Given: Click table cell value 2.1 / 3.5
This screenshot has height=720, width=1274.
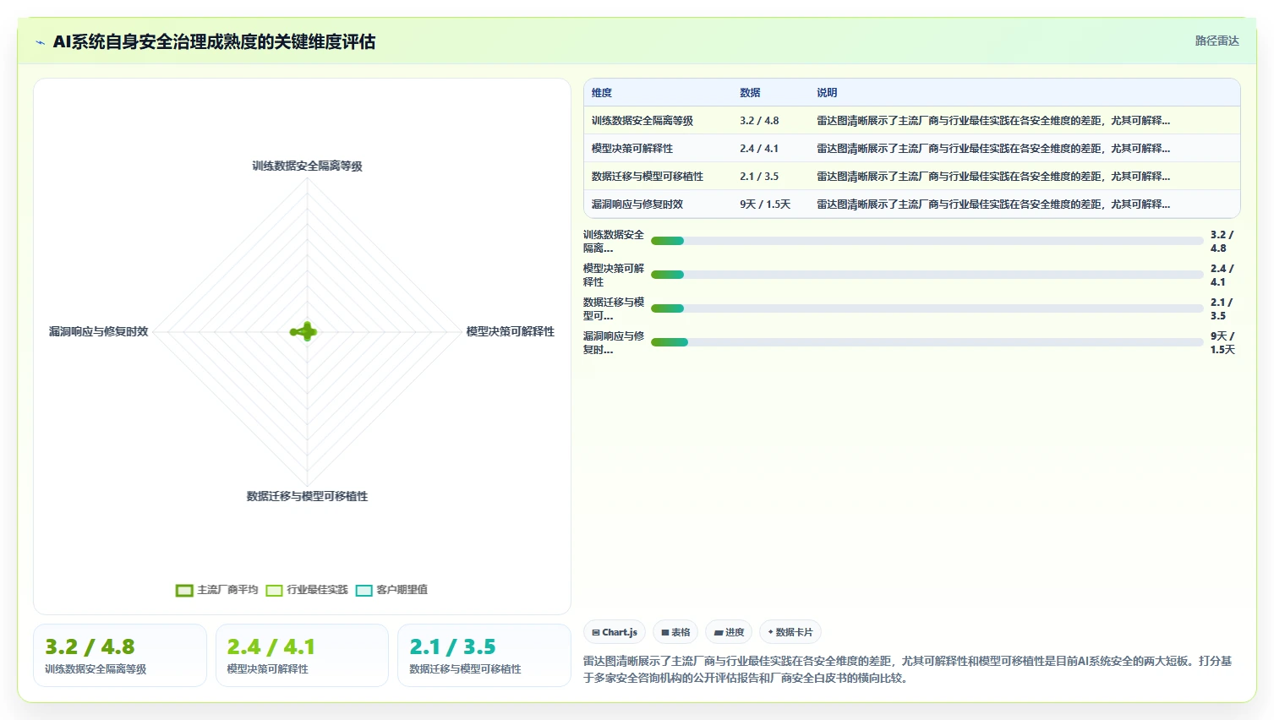Looking at the screenshot, I should (759, 177).
